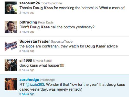
Task: Select sil1998's profile image
Action: coord(11,65)
